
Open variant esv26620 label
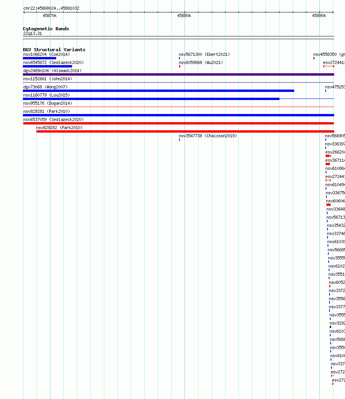point(335,152)
